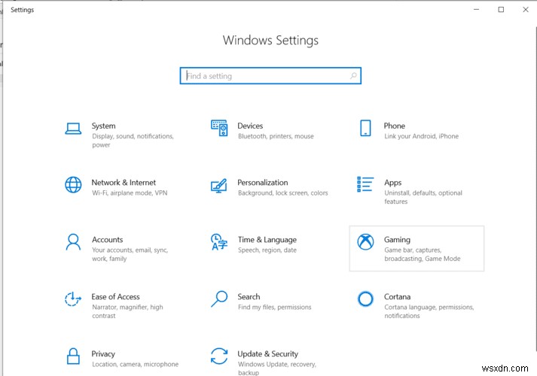Viewport: 537px width, 376px height.
Task: Click the Time & Language icon
Action: pyautogui.click(x=219, y=241)
